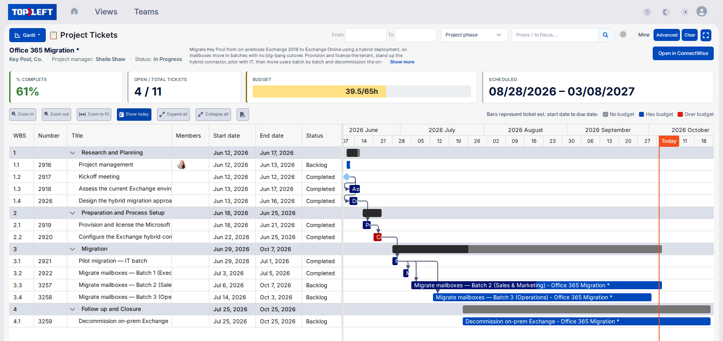
Task: Click the Over budget red legend swatch
Action: pos(680,114)
